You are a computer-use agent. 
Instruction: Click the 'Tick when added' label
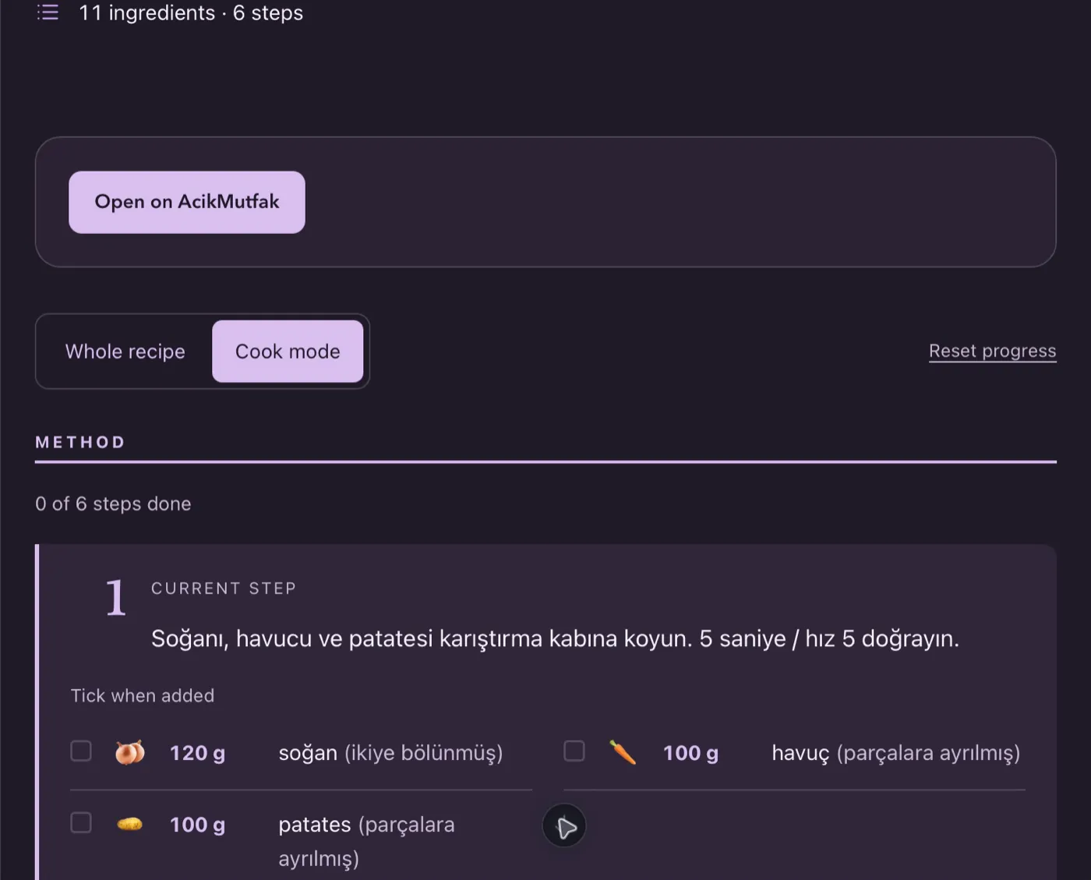pos(143,696)
